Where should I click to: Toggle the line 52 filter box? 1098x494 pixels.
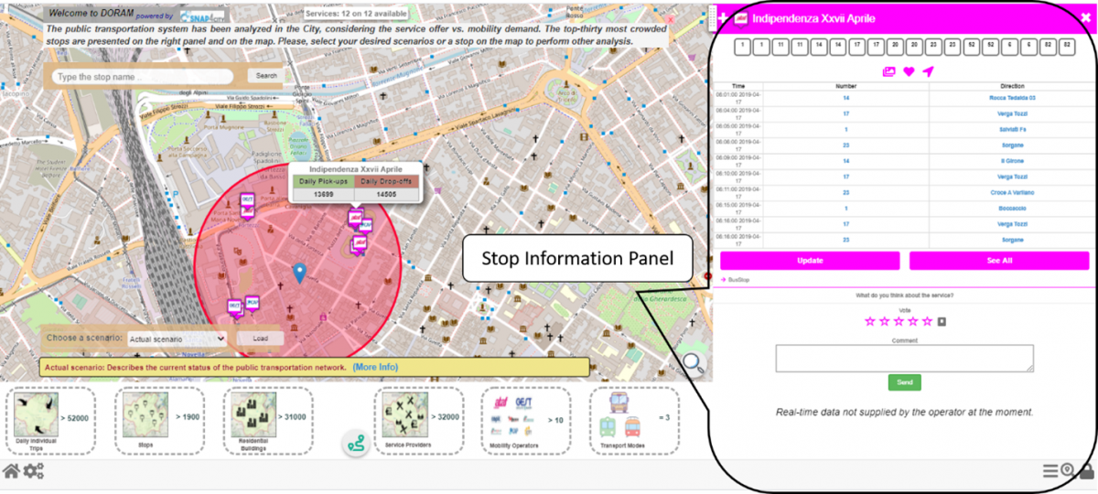971,44
